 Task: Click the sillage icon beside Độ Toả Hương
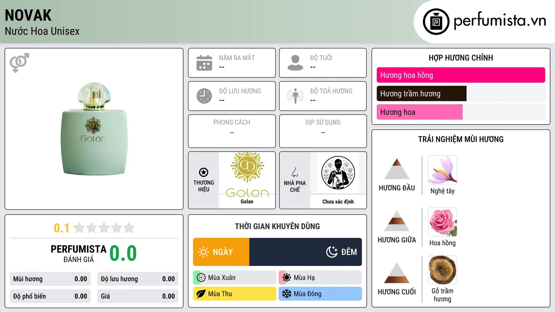point(295,96)
